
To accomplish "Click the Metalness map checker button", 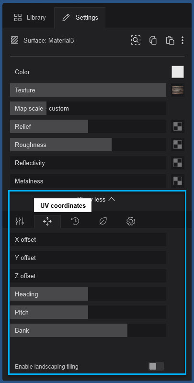I will [x=178, y=181].
